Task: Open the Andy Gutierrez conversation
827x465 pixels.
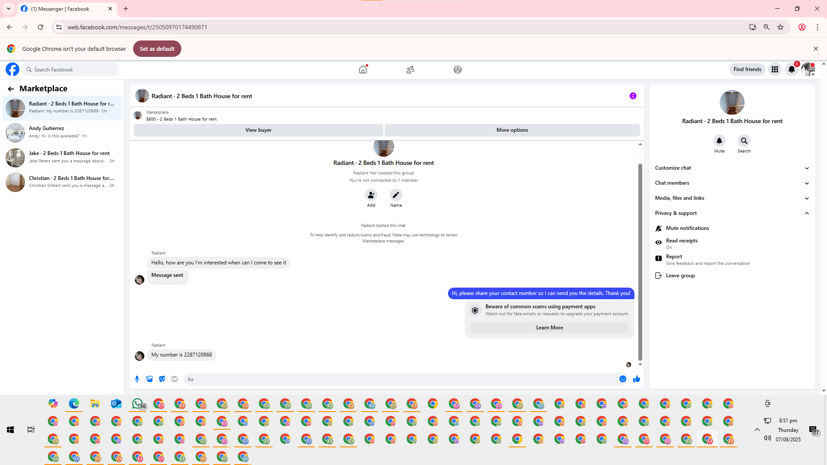Action: 62,132
